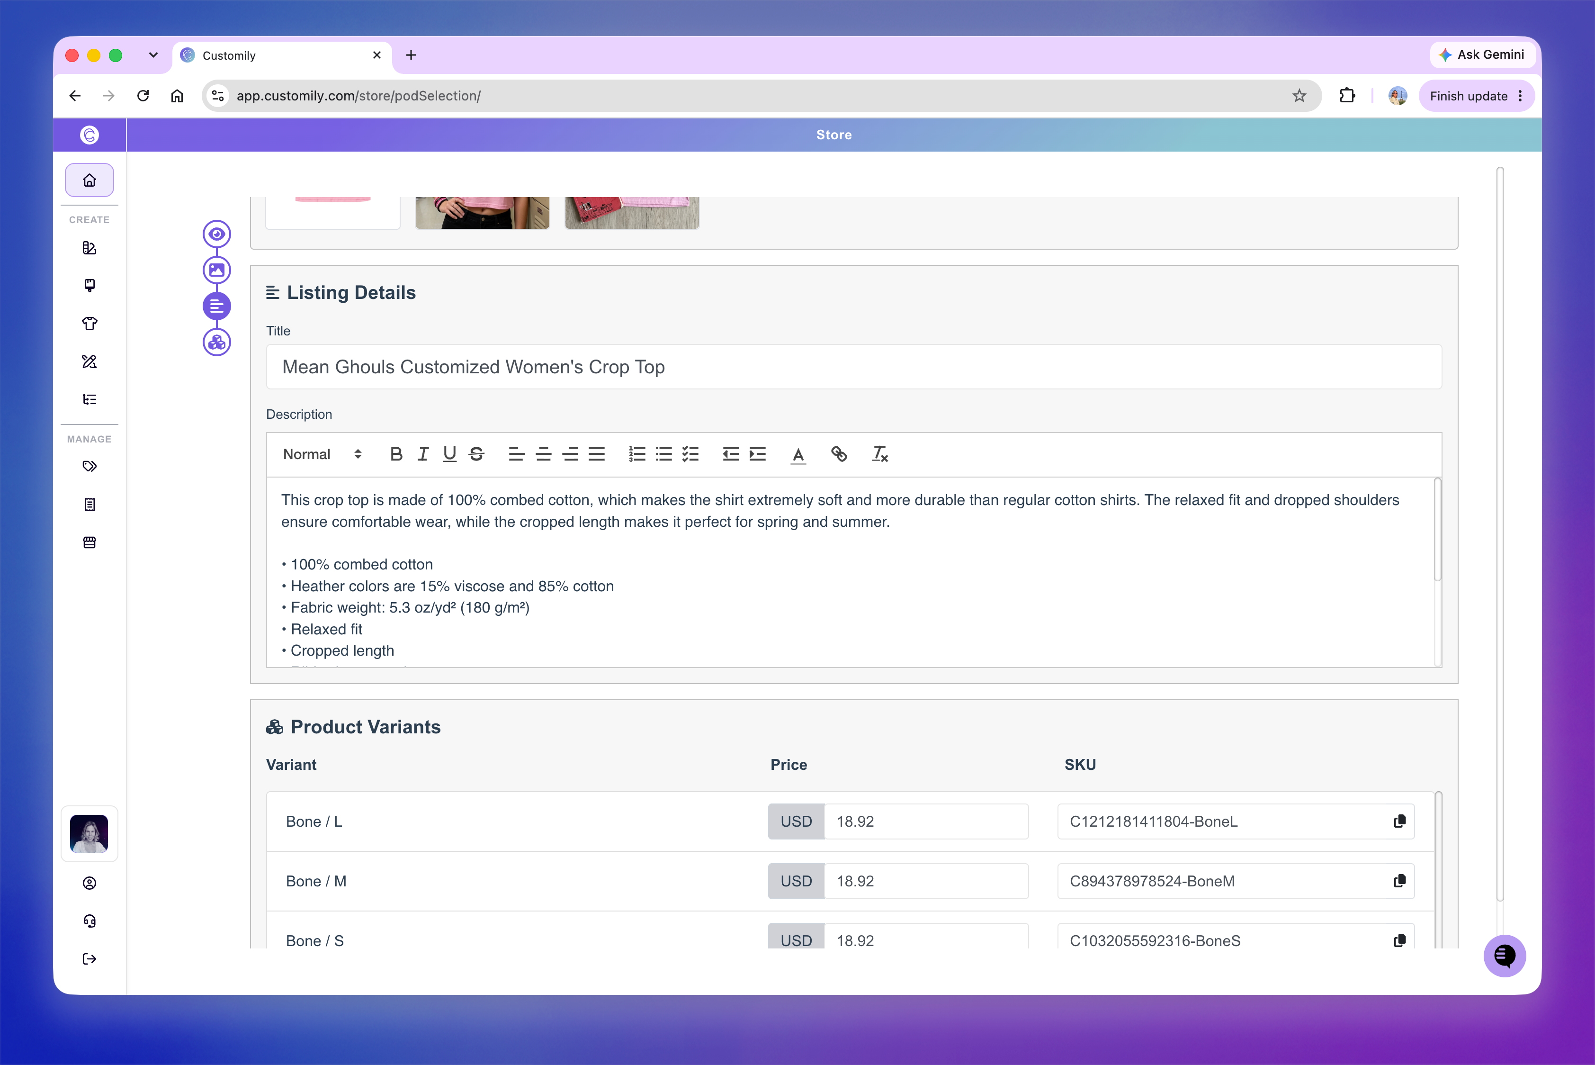Insert link in description editor

coord(839,454)
